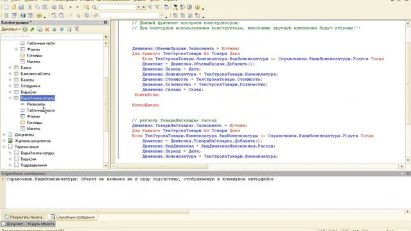Clear the toolbar search box with X

tap(143, 7)
